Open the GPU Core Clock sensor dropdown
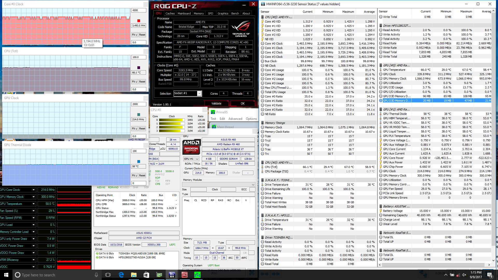 click(x=33, y=190)
